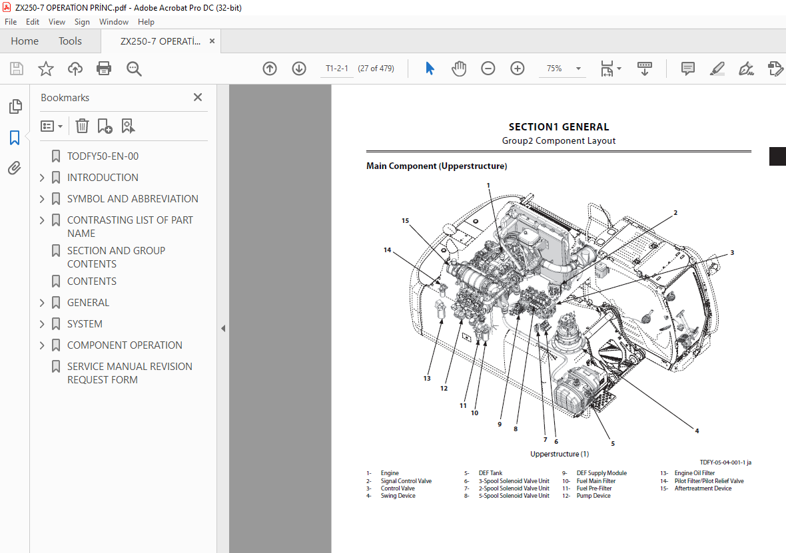Viewport: 786px width, 553px height.
Task: Click the 'Main Component (Upperstructure)' heading
Action: pos(436,166)
